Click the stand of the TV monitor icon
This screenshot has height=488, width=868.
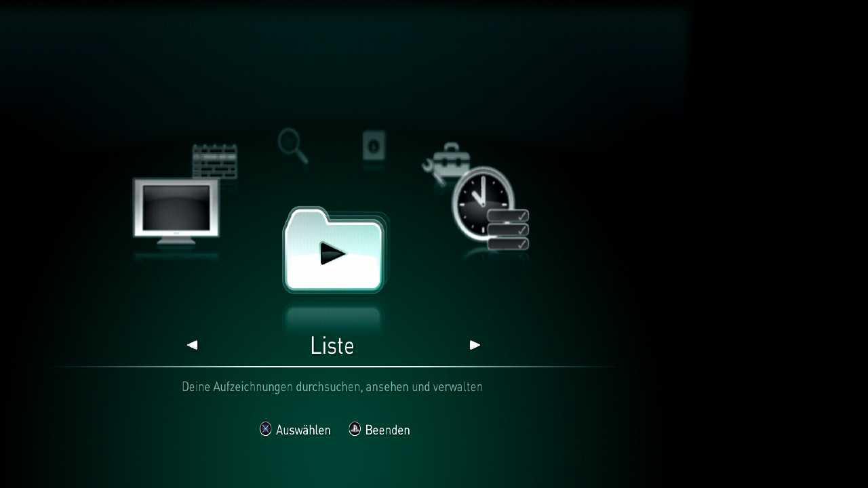[176, 241]
